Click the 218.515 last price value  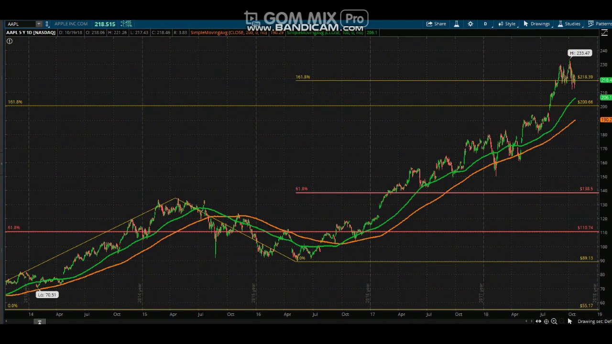pyautogui.click(x=105, y=24)
